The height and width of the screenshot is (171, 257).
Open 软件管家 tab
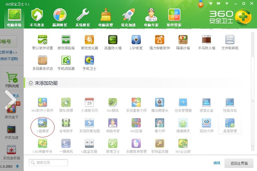(x=174, y=18)
